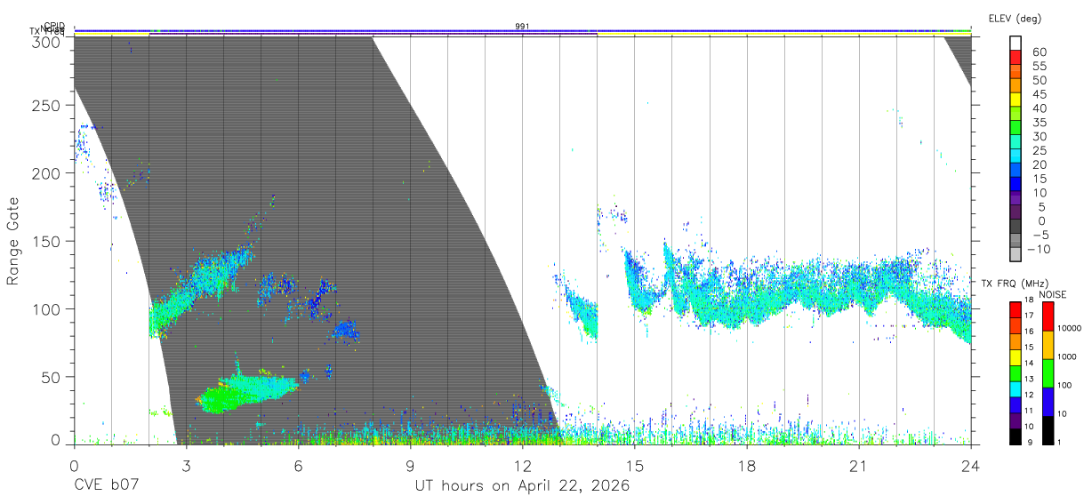Click the '17' label on the TX FRQ colorbar

[1028, 316]
